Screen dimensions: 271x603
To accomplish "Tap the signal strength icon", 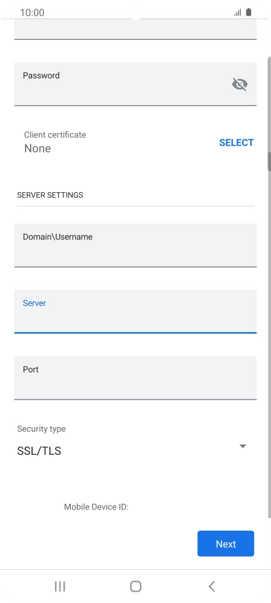I will tap(238, 13).
